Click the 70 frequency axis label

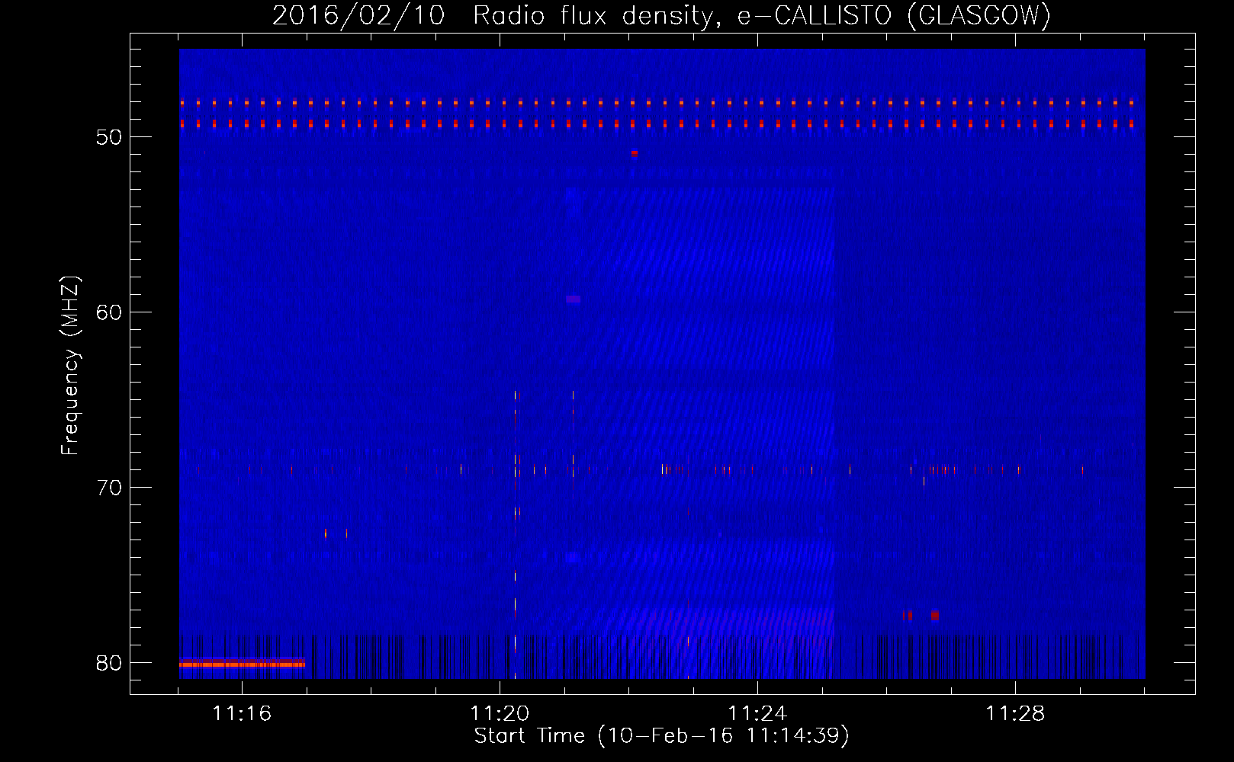coord(109,488)
